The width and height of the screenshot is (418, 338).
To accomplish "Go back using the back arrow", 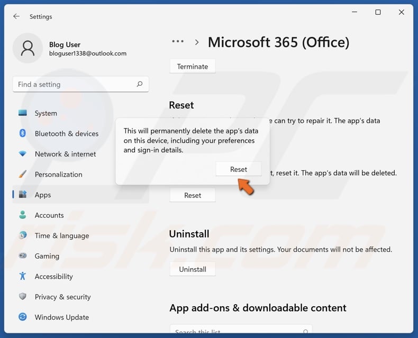I will click(x=16, y=16).
